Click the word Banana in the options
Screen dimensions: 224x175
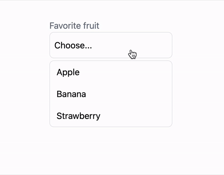coord(71,94)
